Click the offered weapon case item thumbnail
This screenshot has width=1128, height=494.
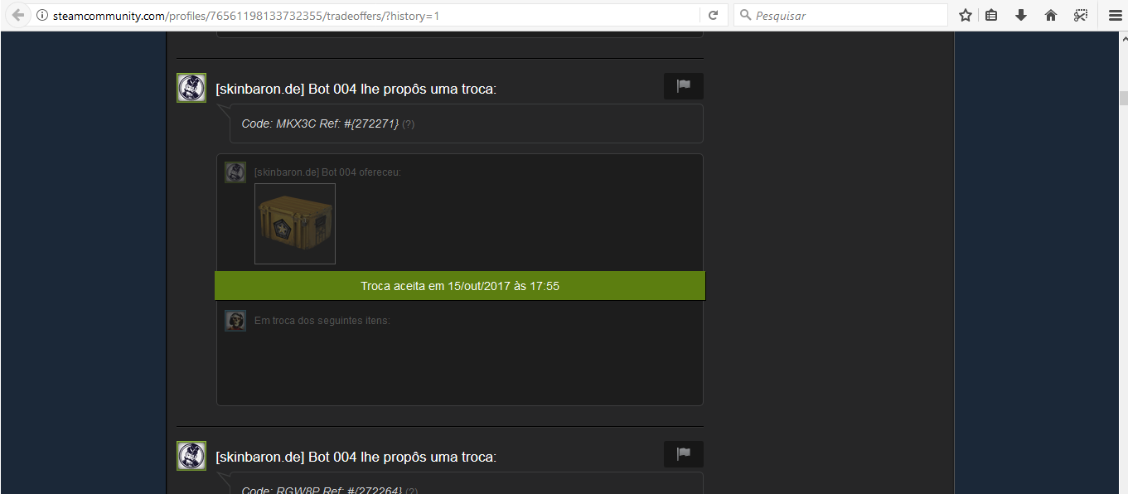click(x=295, y=224)
